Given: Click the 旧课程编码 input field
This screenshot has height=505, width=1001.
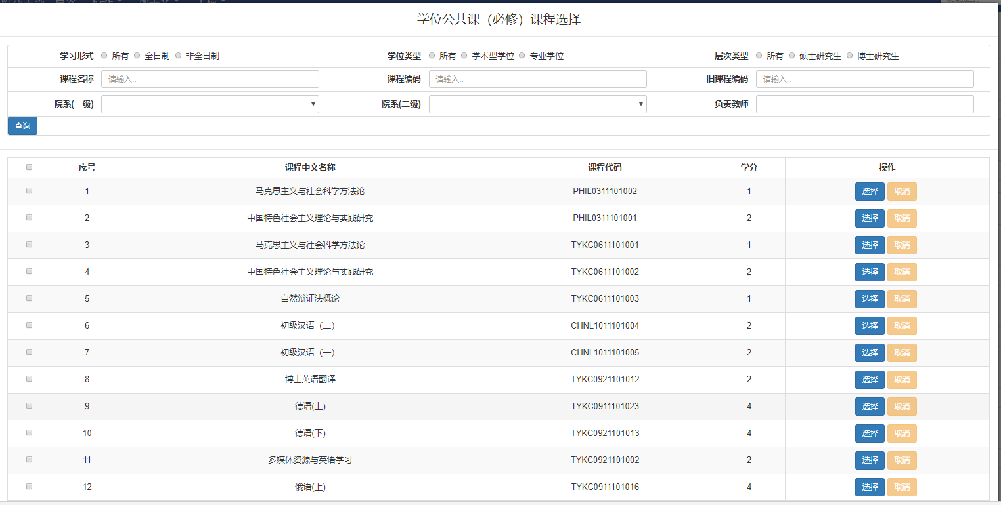Looking at the screenshot, I should 864,79.
